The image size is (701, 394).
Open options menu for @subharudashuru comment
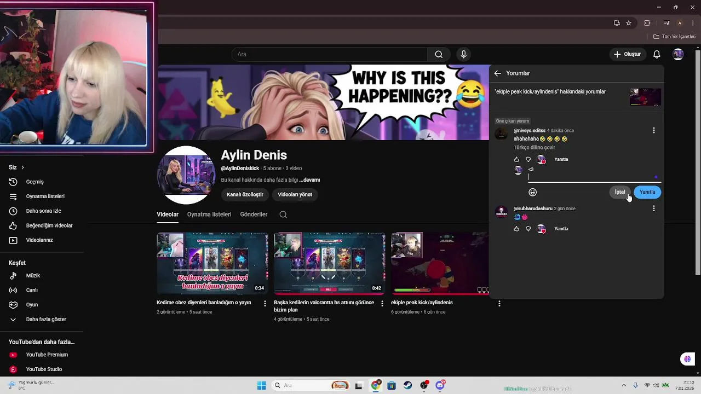point(653,208)
